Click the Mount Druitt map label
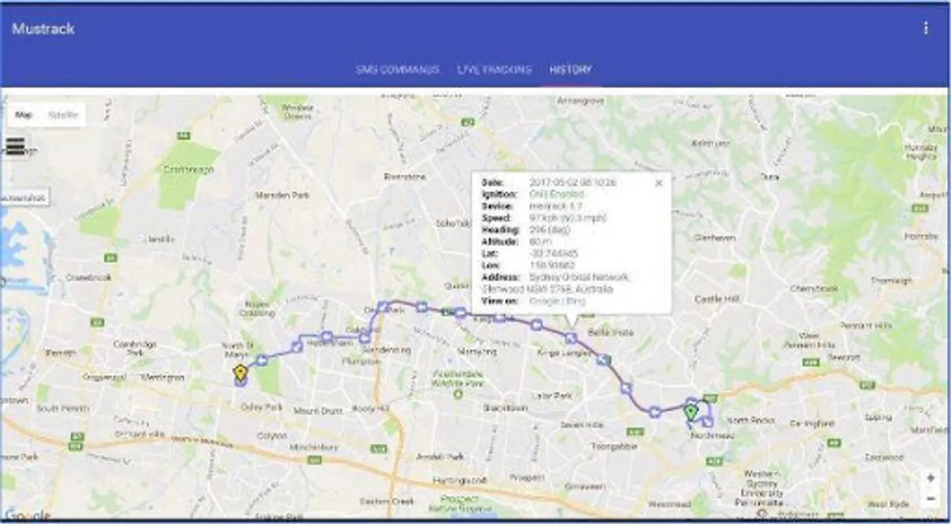The height and width of the screenshot is (524, 951). click(318, 410)
